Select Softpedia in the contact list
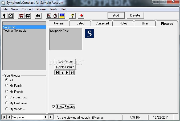The height and width of the screenshot is (121, 180). [24, 27]
